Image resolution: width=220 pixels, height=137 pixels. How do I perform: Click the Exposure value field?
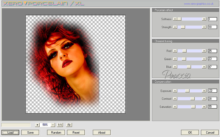point(212,91)
